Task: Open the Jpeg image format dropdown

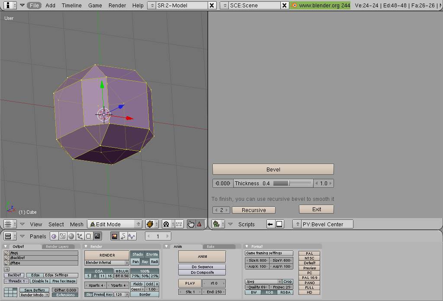Action: click(263, 282)
